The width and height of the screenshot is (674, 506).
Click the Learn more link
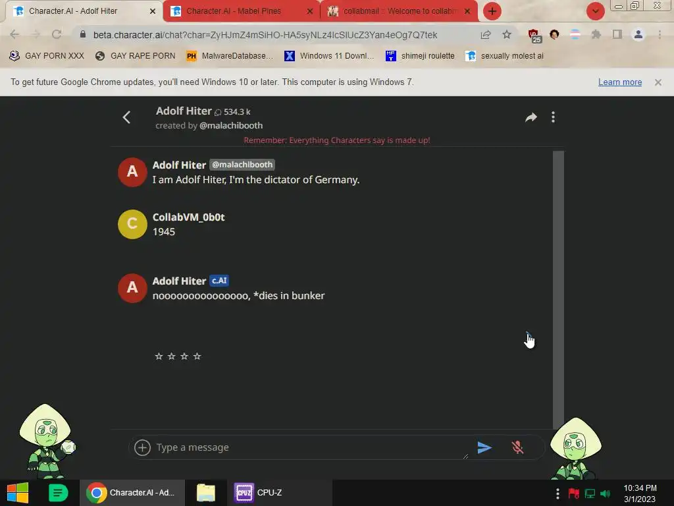[620, 82]
